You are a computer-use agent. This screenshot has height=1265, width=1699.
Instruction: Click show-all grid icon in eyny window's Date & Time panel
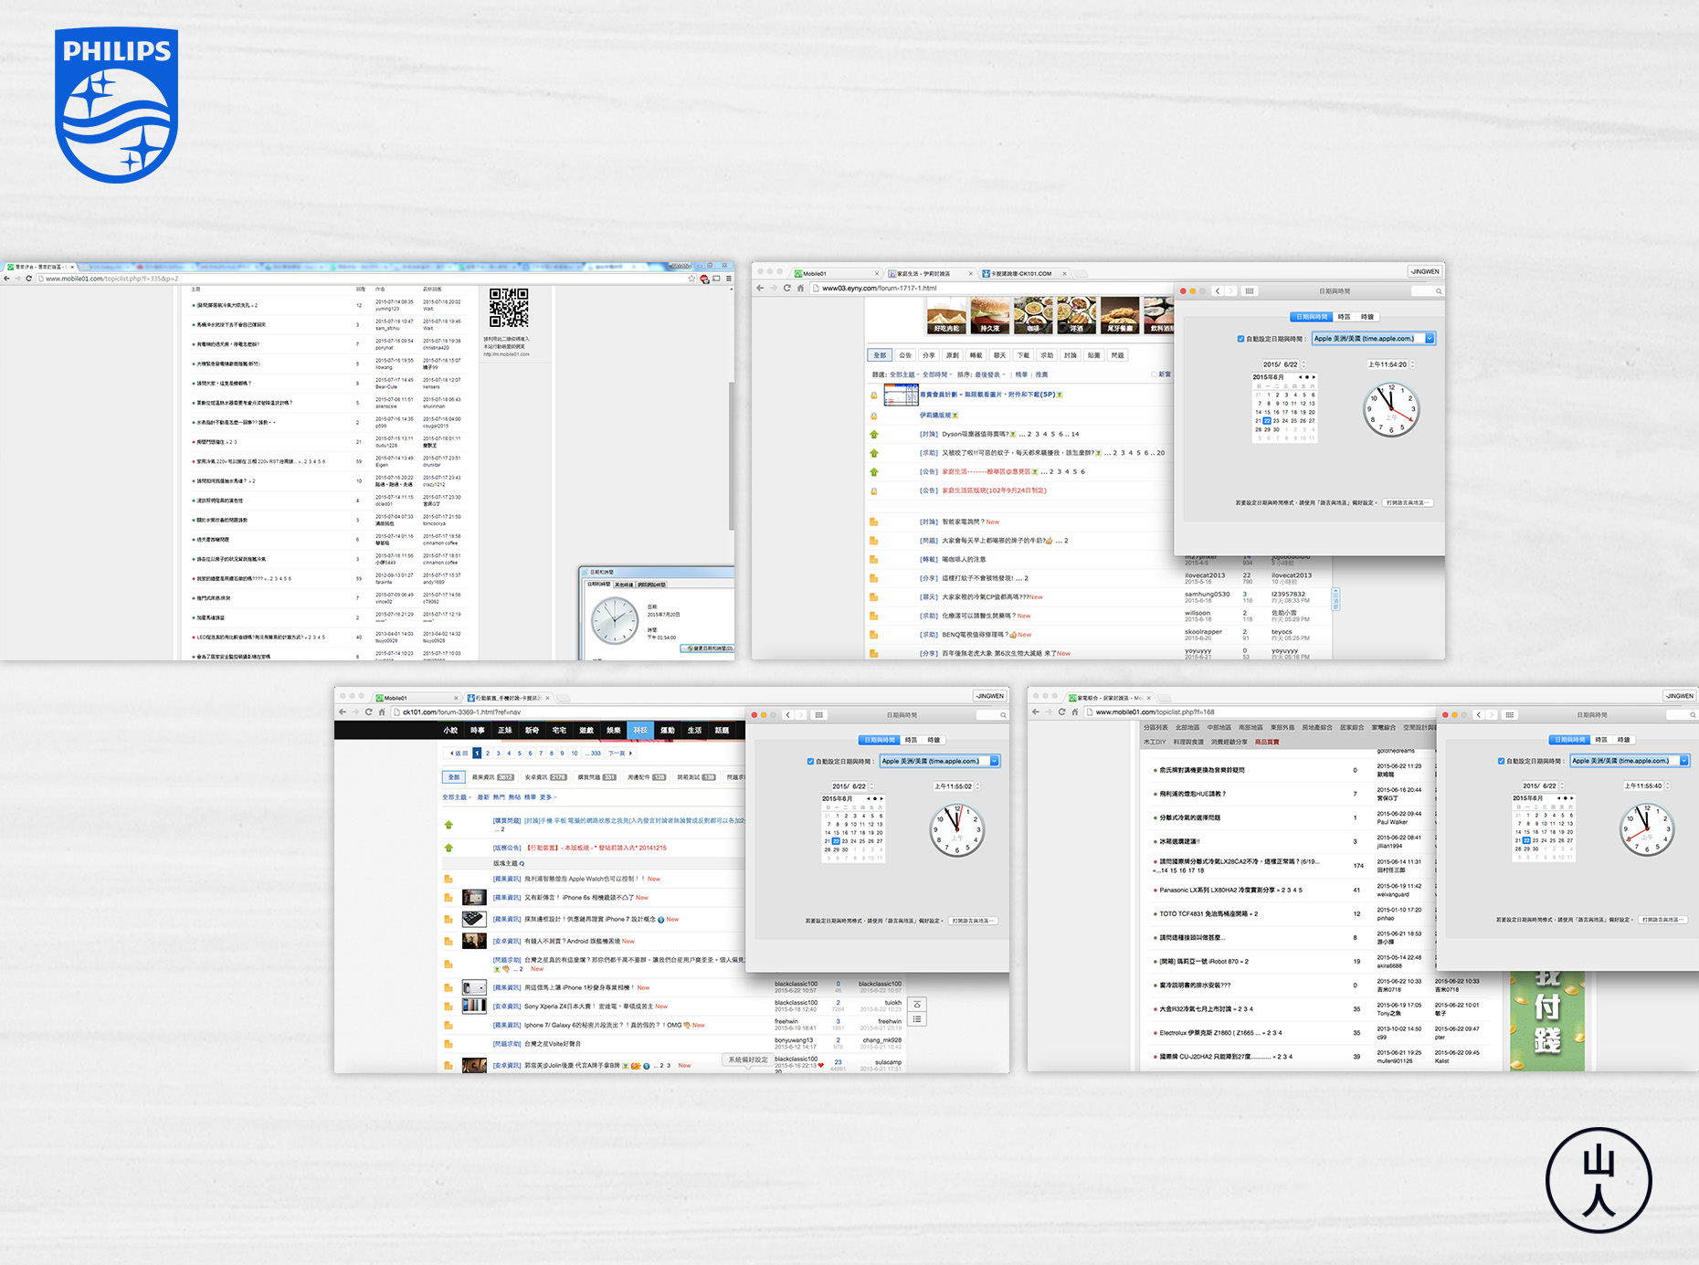coord(1250,291)
